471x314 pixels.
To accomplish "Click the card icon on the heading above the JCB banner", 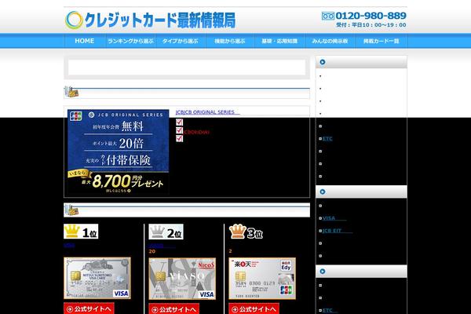I will (x=71, y=92).
